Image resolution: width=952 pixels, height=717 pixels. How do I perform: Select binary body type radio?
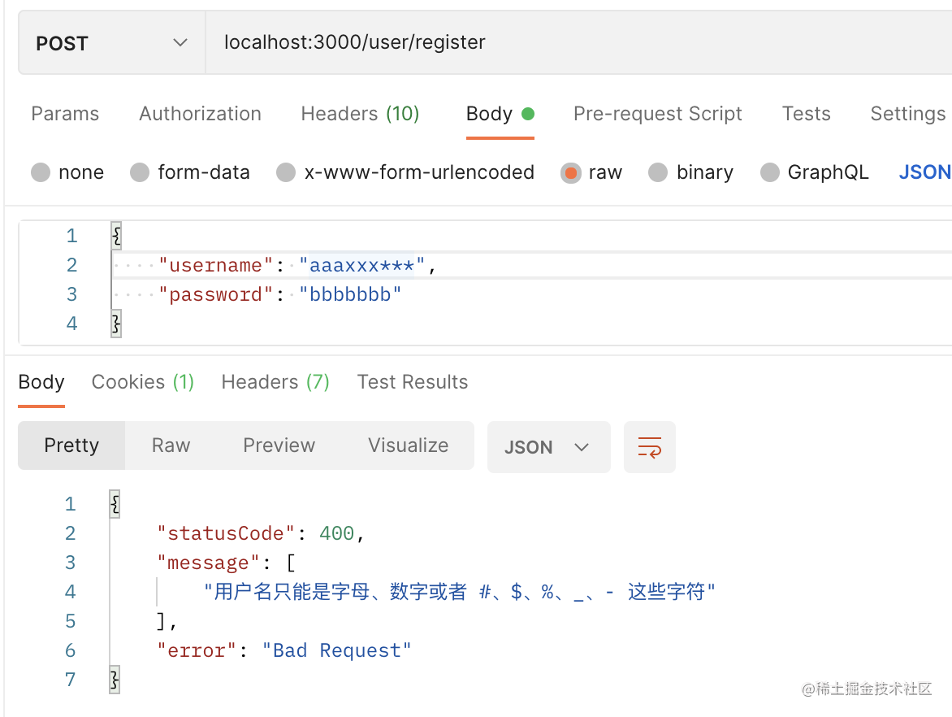click(x=659, y=172)
